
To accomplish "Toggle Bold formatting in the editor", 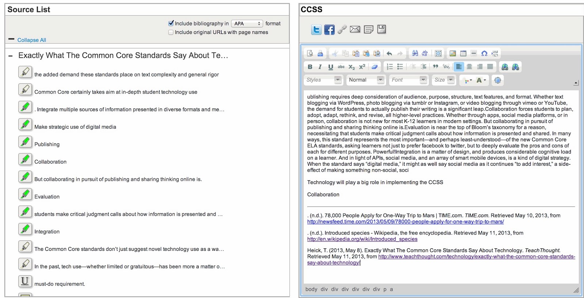I will [x=310, y=67].
